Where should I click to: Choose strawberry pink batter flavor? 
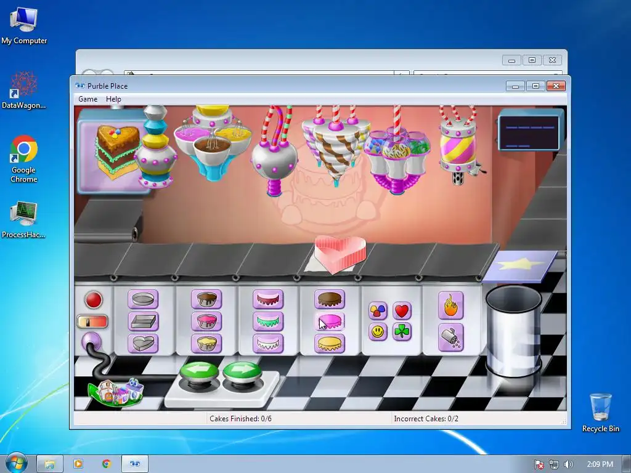click(206, 321)
